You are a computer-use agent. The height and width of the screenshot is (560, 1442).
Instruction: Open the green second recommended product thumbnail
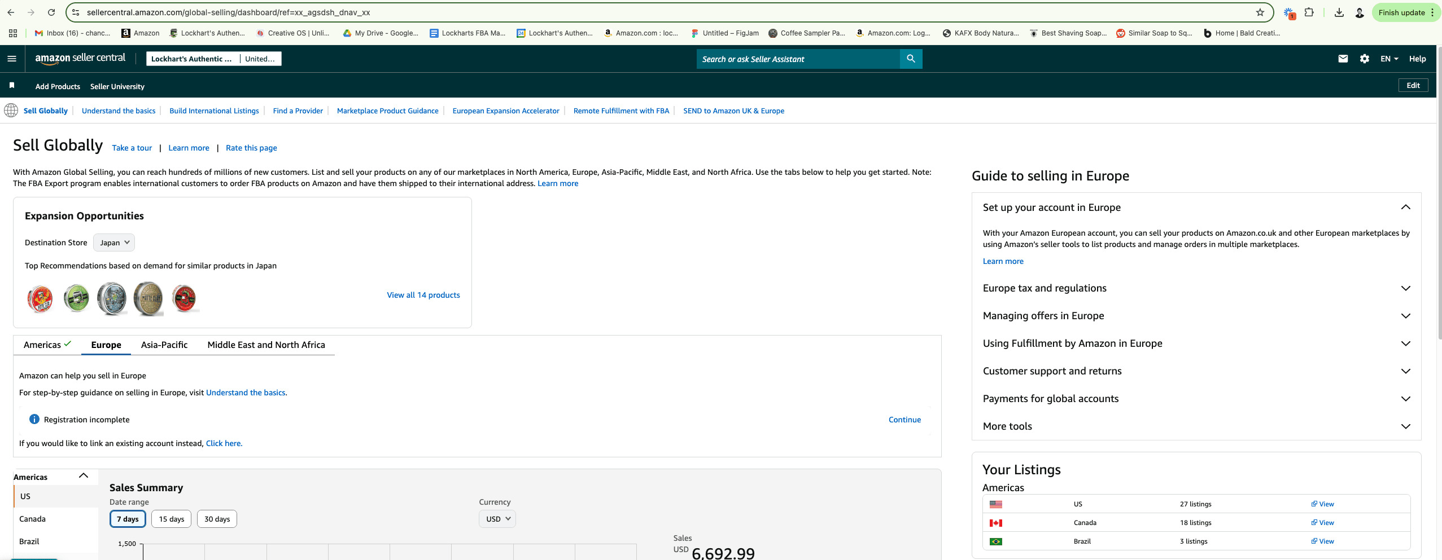pyautogui.click(x=76, y=298)
